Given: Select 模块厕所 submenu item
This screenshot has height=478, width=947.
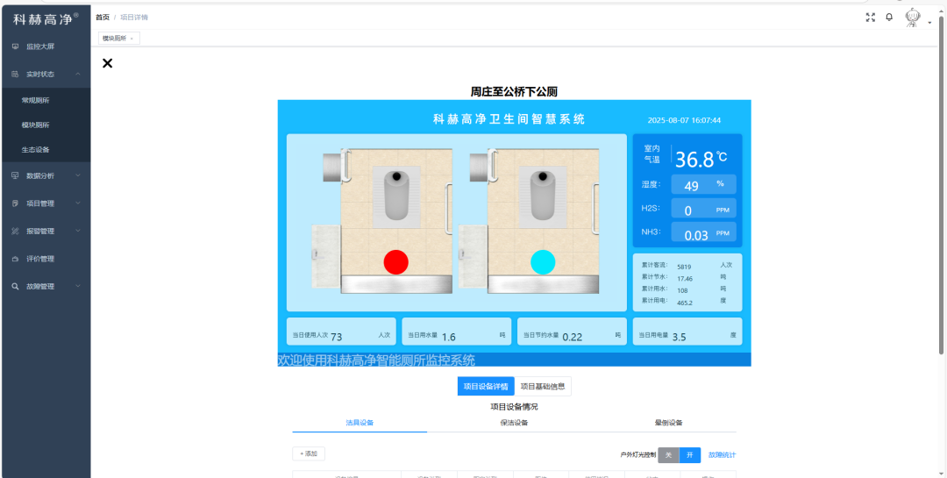Looking at the screenshot, I should click(x=46, y=125).
